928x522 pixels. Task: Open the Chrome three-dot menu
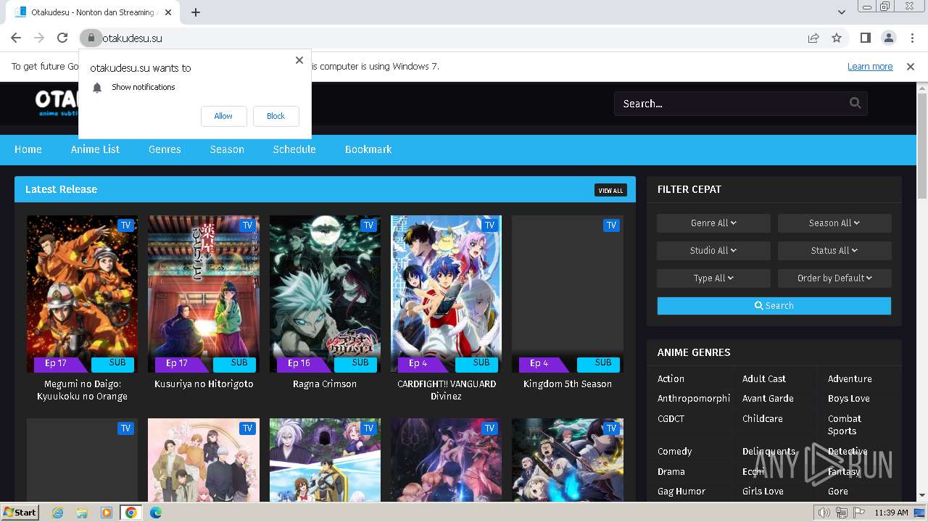tap(911, 38)
